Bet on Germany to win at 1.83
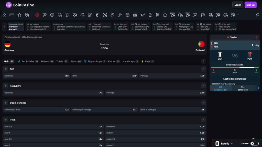The height and width of the screenshot is (147, 262). (36, 76)
